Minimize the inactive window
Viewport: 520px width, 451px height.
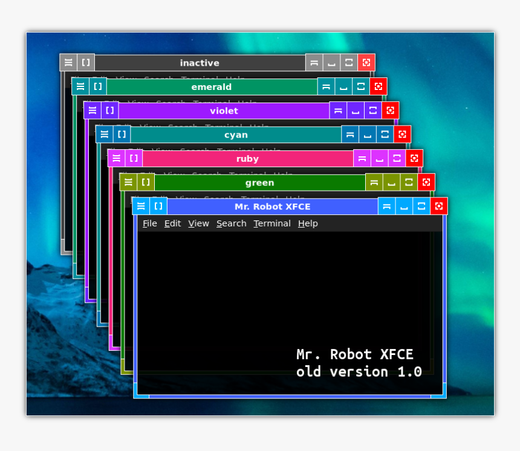click(331, 63)
